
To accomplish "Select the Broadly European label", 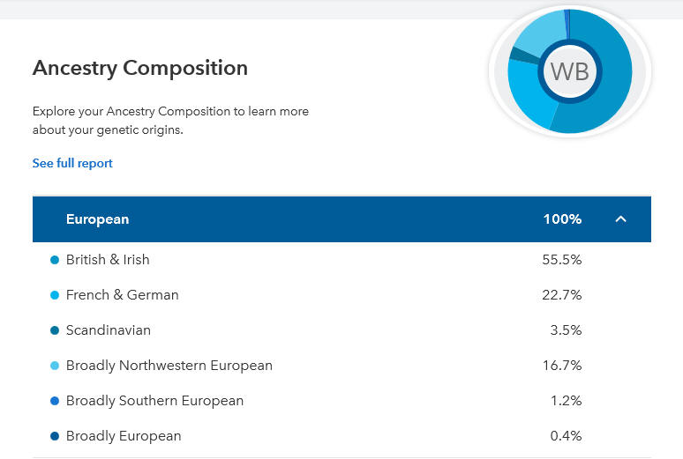I will tap(123, 436).
